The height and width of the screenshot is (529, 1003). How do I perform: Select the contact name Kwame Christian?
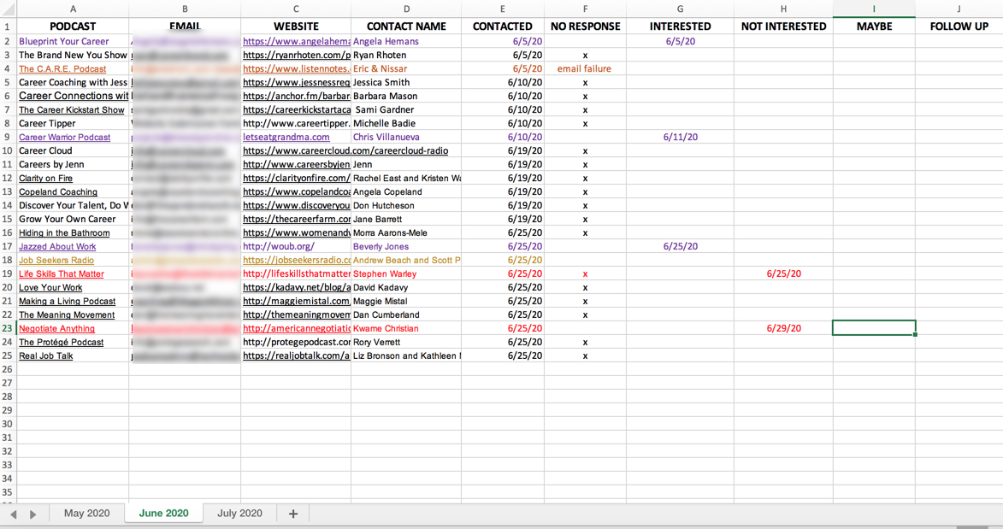point(406,328)
